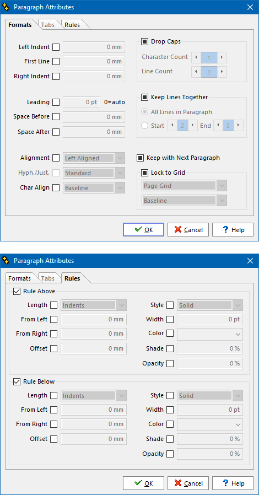Click the app icon in upper dialog title bar
Screen dimensions: 259x495
click(x=6, y=7)
